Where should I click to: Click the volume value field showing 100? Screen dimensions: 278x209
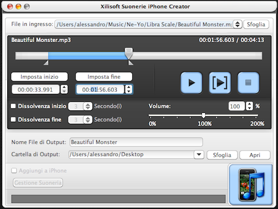pos(236,106)
